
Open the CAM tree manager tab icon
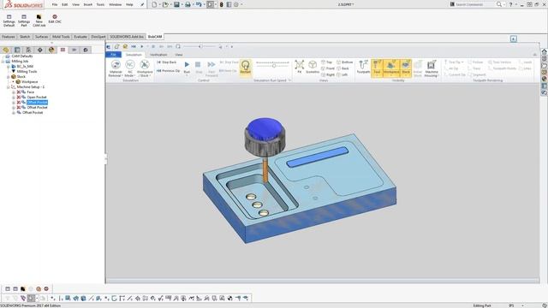point(63,50)
